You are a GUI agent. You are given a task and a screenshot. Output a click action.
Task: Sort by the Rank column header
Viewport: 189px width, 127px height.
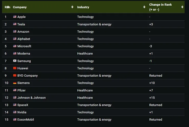[7, 7]
